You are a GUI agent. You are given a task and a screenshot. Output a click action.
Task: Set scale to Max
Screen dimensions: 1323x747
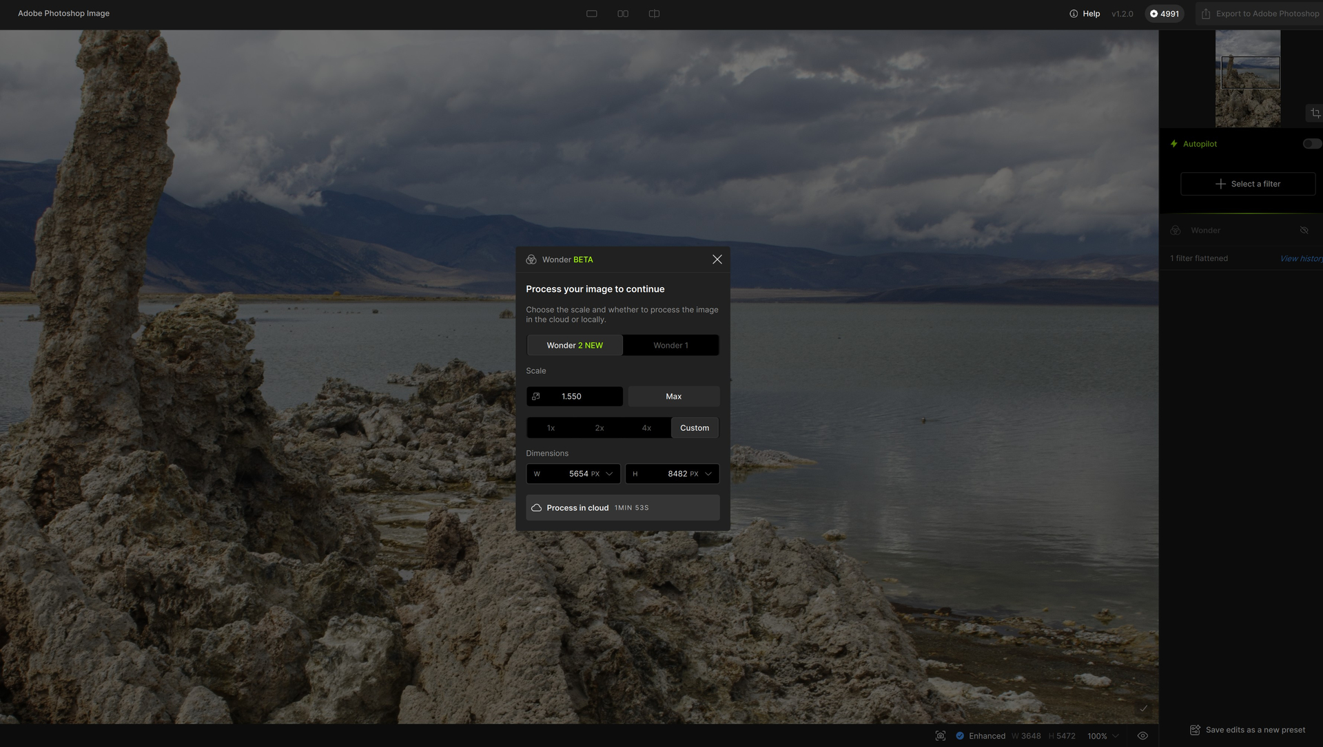(x=673, y=397)
